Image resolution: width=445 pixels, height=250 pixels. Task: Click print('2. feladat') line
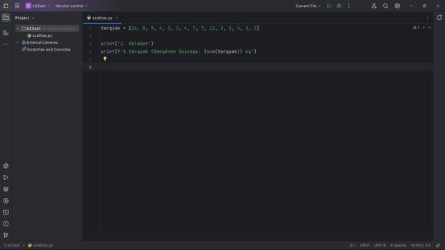[x=127, y=43]
